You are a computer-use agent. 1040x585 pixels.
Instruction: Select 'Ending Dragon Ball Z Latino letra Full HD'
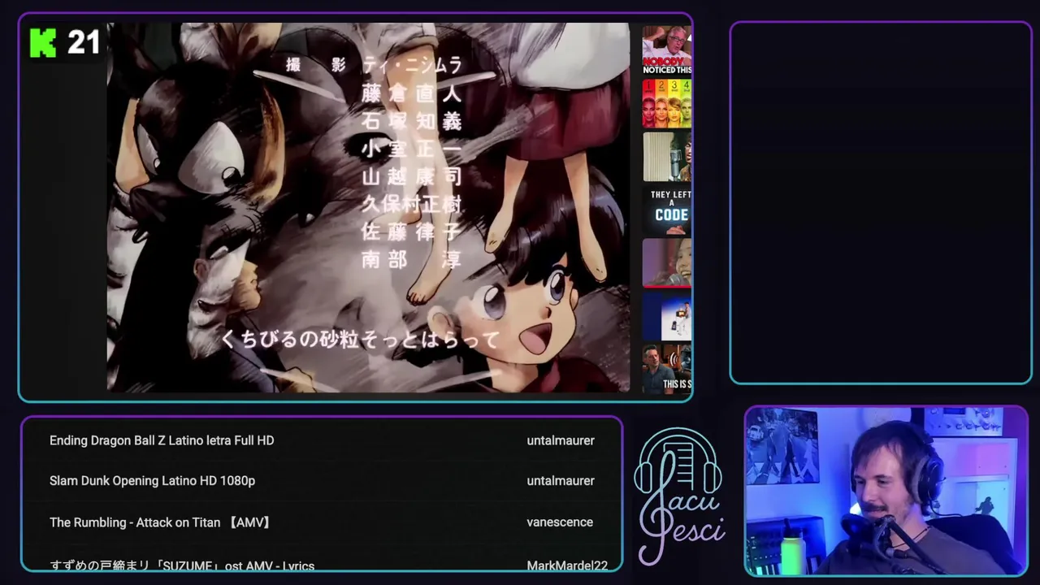tap(162, 440)
